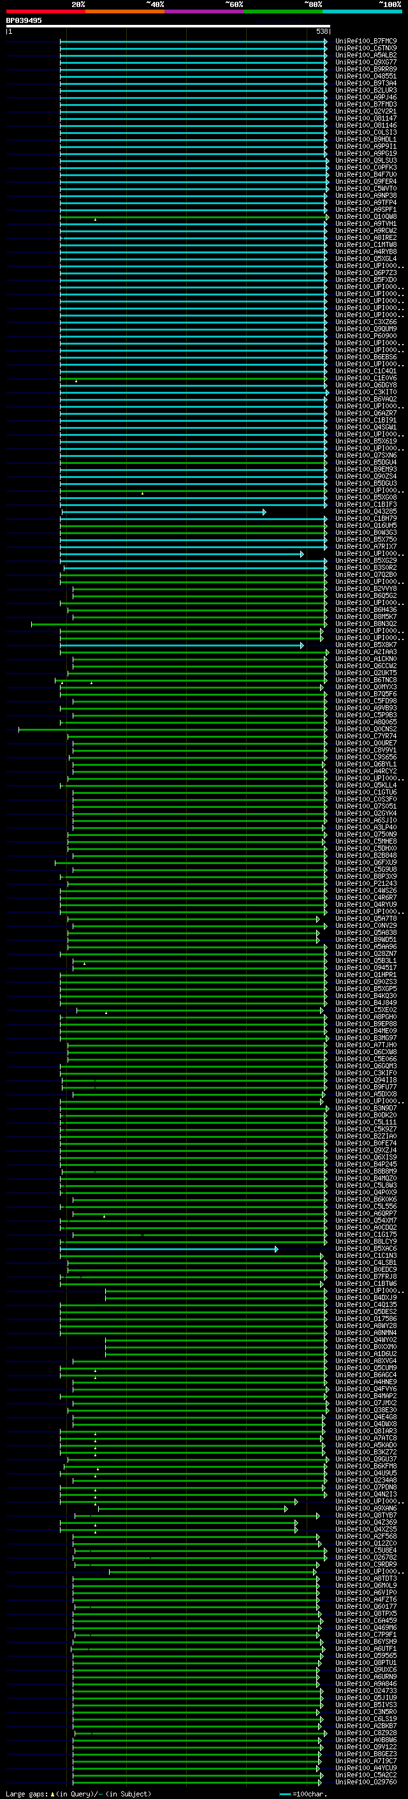Screen dimensions: 408x1799
Task: Select the UniRef100_A2IAA3 label
Action: coord(366,652)
